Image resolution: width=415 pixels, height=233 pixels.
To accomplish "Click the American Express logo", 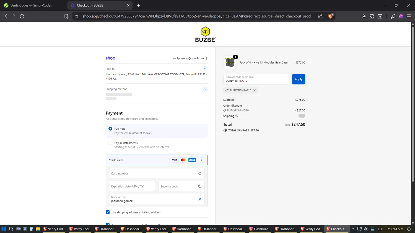I will 192,160.
